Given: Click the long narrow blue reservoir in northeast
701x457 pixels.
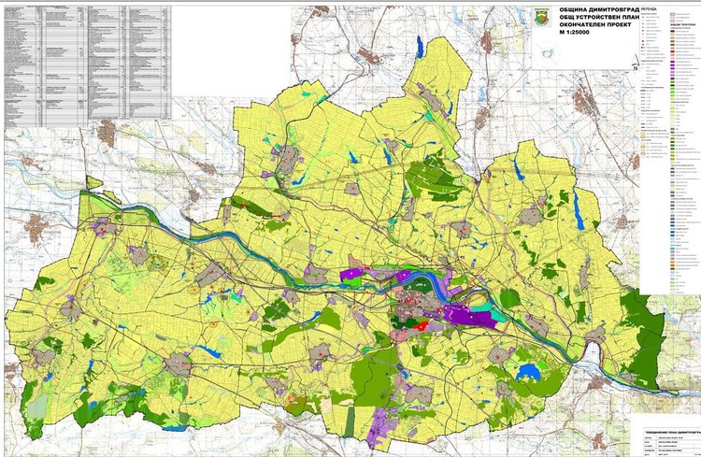Looking at the screenshot, I should [579, 211].
